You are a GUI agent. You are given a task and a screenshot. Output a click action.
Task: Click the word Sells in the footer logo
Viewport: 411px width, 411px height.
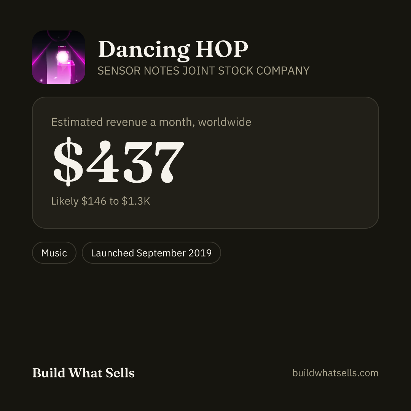[x=120, y=373]
